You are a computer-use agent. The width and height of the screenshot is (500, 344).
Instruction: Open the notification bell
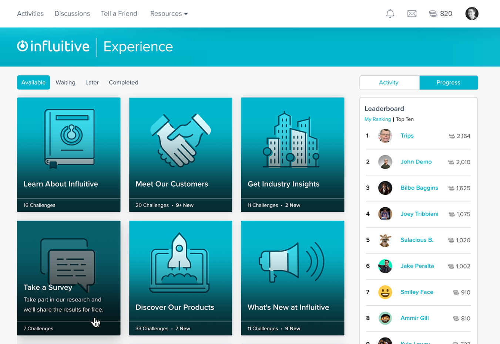(390, 13)
